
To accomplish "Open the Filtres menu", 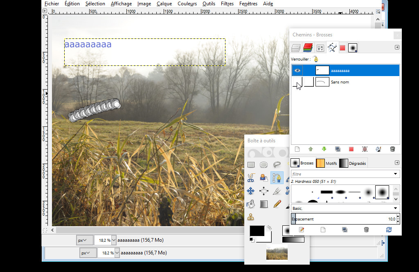I will click(x=227, y=4).
